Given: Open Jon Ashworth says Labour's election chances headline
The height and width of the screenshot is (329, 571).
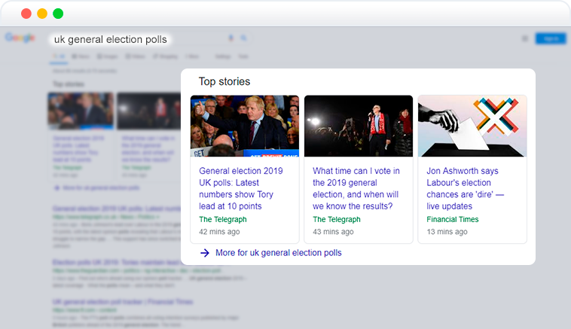Looking at the screenshot, I should pyautogui.click(x=465, y=188).
